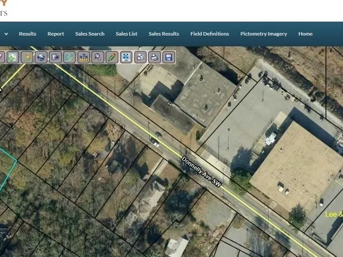Open the map layers tool icon
The image size is (343, 257).
point(69,58)
